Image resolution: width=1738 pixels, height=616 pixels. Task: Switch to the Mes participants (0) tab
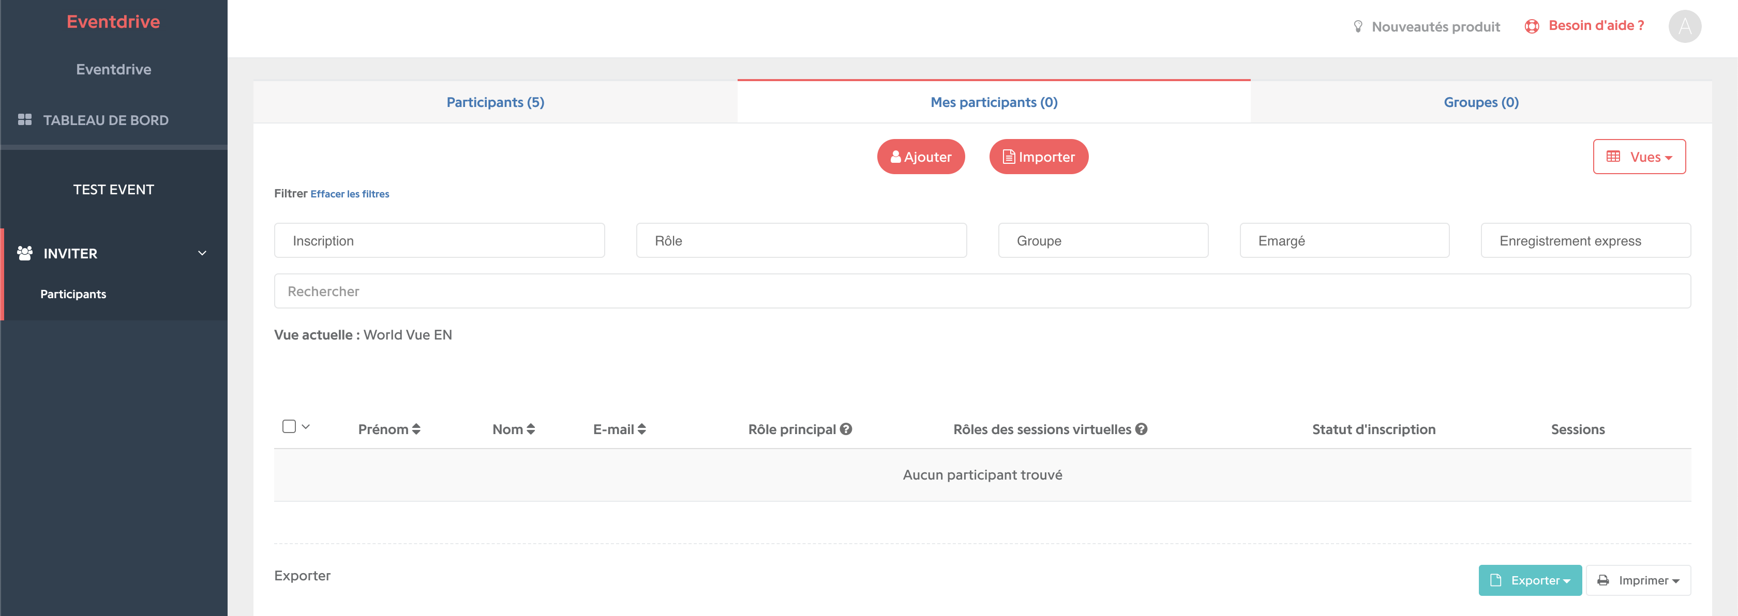pos(994,102)
